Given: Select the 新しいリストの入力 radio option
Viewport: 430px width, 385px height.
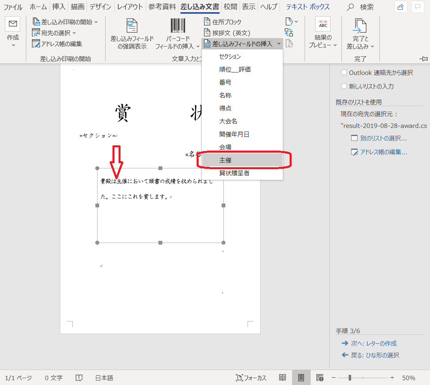Looking at the screenshot, I should pyautogui.click(x=344, y=86).
